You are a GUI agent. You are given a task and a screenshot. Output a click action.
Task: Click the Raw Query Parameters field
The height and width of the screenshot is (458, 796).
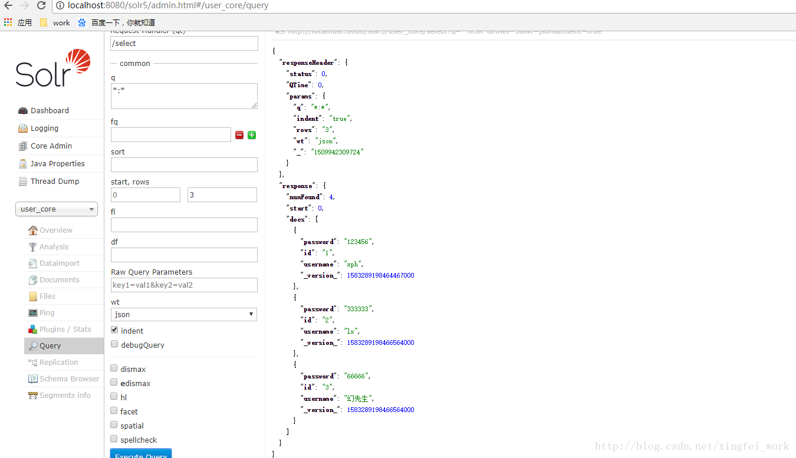(x=184, y=285)
